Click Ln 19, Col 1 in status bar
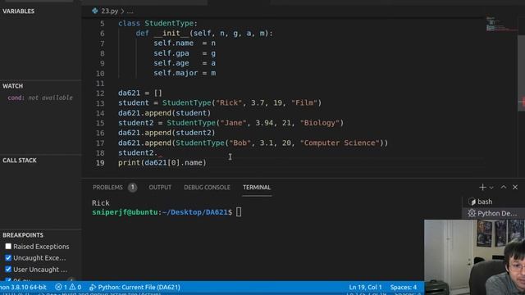 click(x=365, y=287)
